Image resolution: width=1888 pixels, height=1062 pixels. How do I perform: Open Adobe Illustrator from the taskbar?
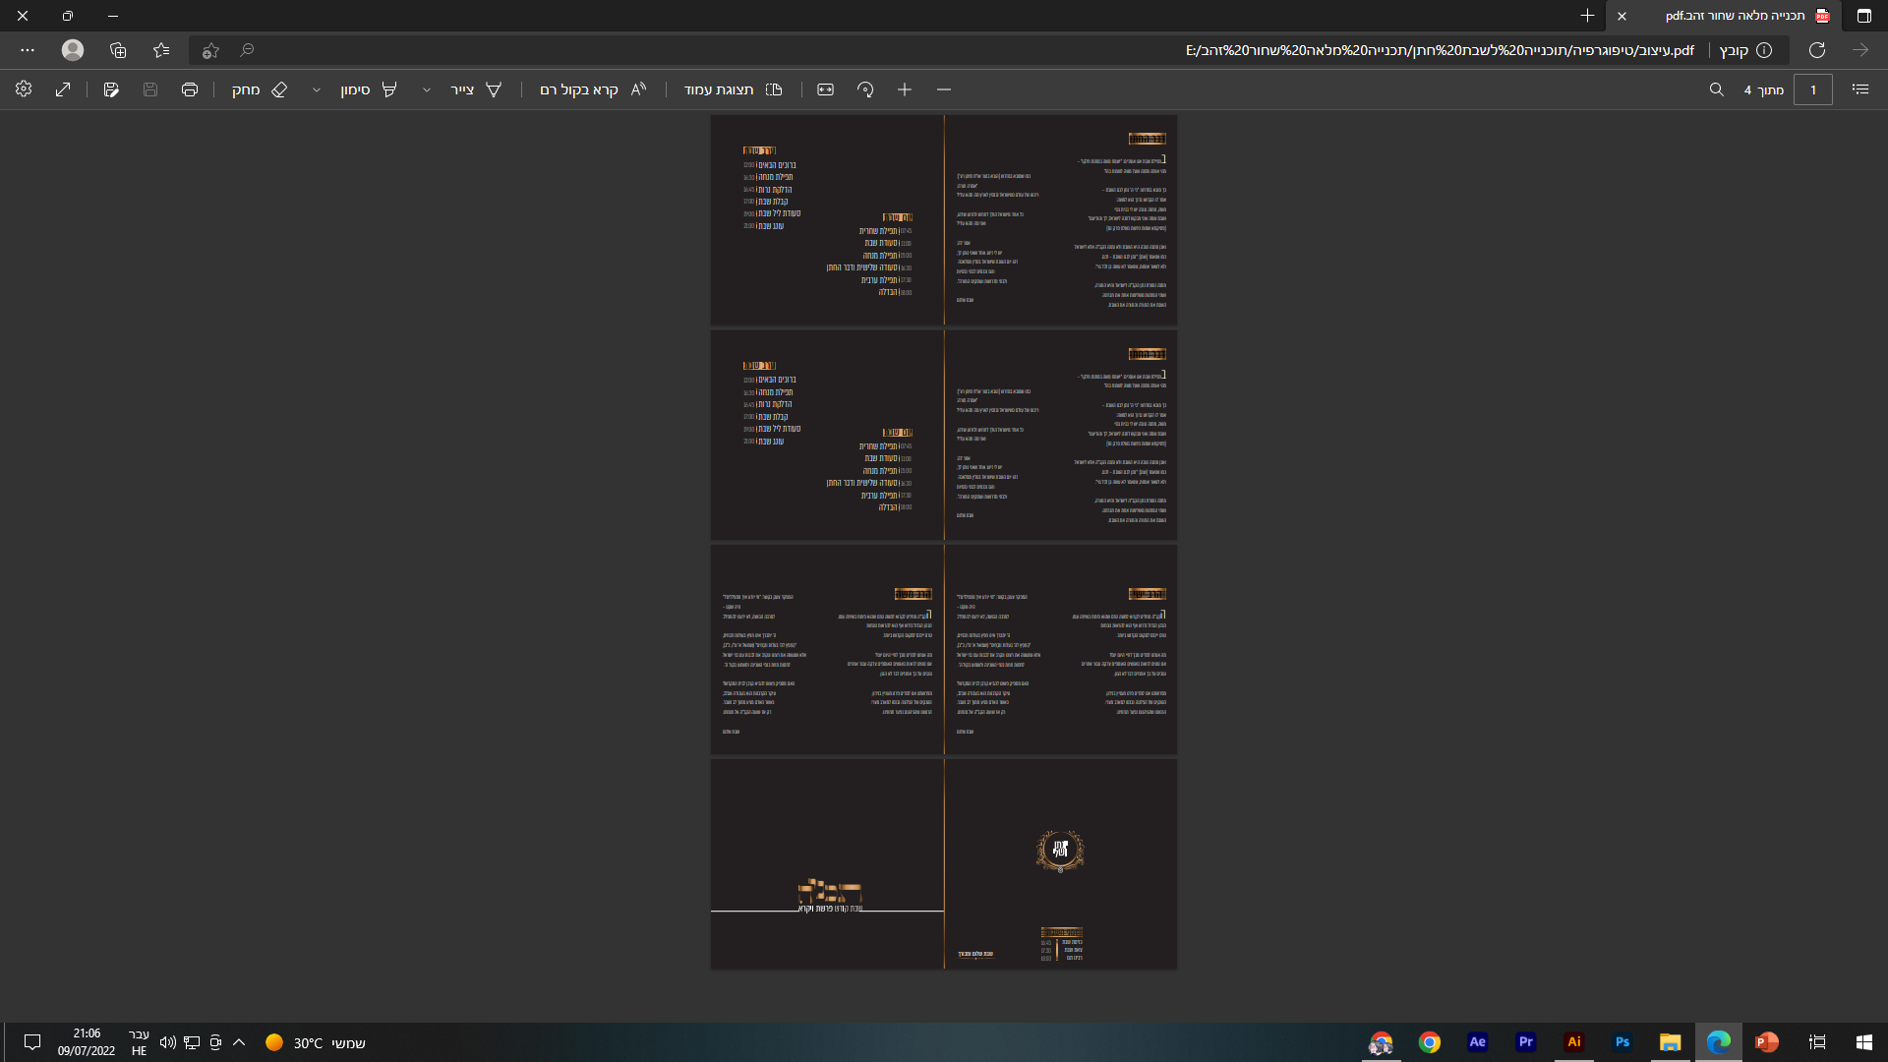1574,1042
